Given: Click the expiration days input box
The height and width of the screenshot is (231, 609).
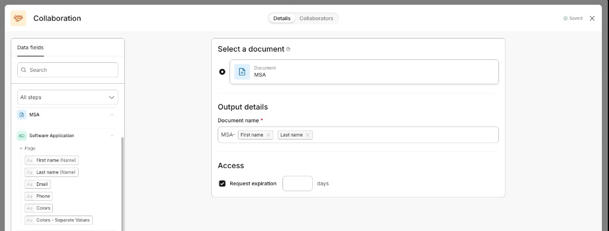Looking at the screenshot, I should [x=297, y=183].
